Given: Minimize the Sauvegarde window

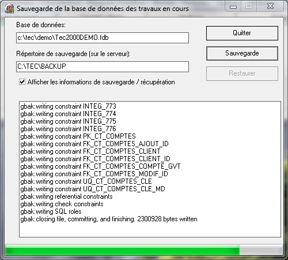Looking at the screenshot, I should pos(233,6).
